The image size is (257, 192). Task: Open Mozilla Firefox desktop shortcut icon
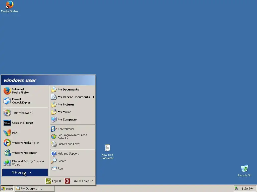point(10,4)
